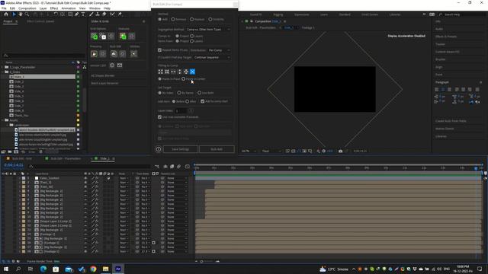Viewport: 488px width, 274px height.
Task: Click the first green Grid Options icon
Action: click(x=94, y=37)
